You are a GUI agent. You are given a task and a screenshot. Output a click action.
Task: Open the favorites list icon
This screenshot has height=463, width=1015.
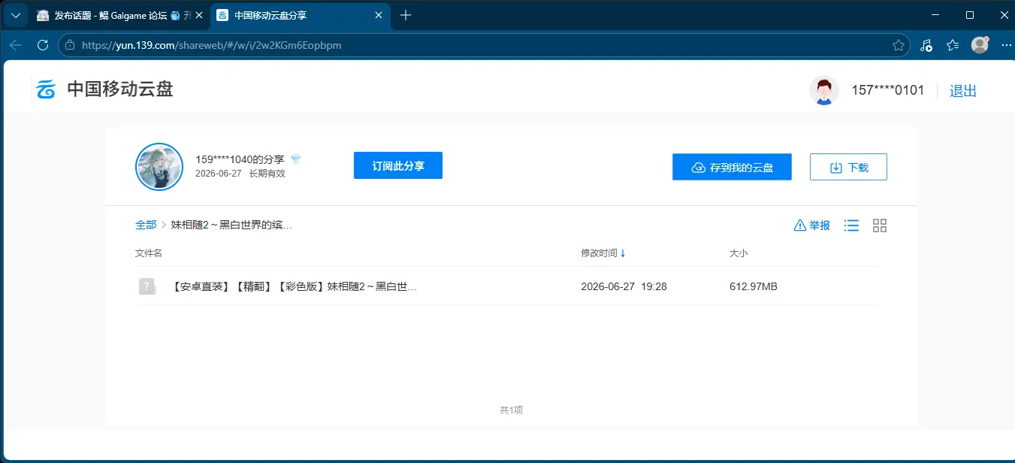coord(953,45)
